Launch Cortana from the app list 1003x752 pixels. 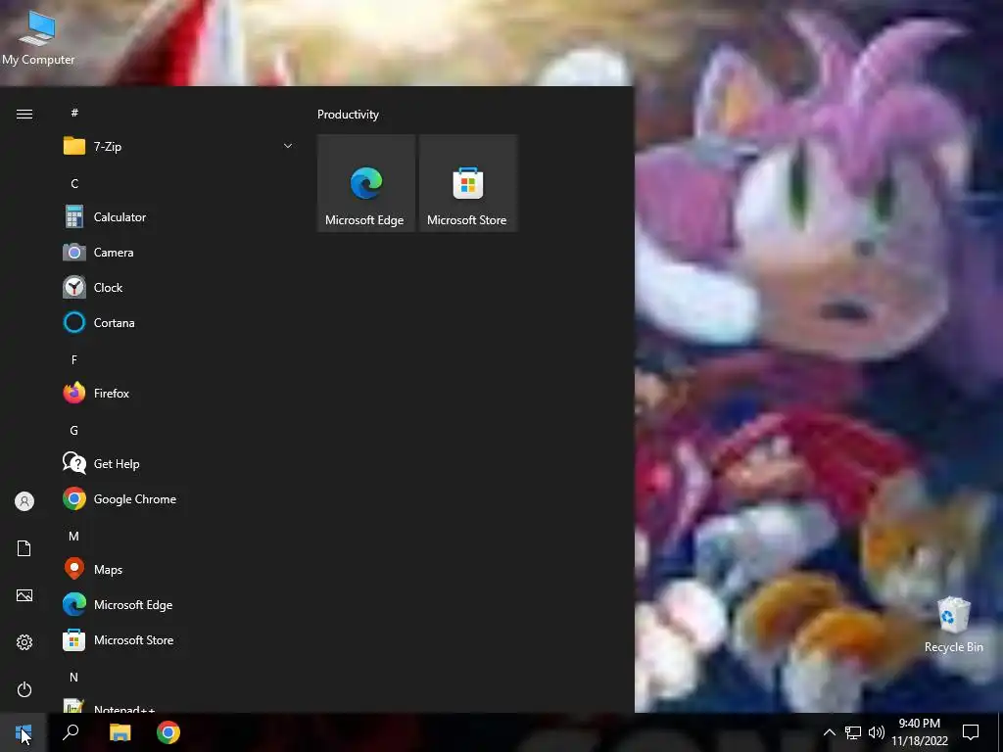point(178,323)
